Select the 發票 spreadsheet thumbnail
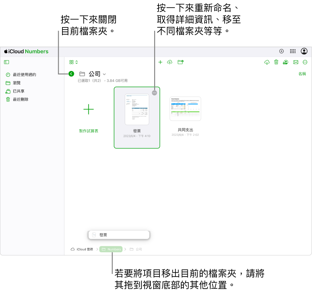This screenshot has height=293, width=312. point(137,109)
